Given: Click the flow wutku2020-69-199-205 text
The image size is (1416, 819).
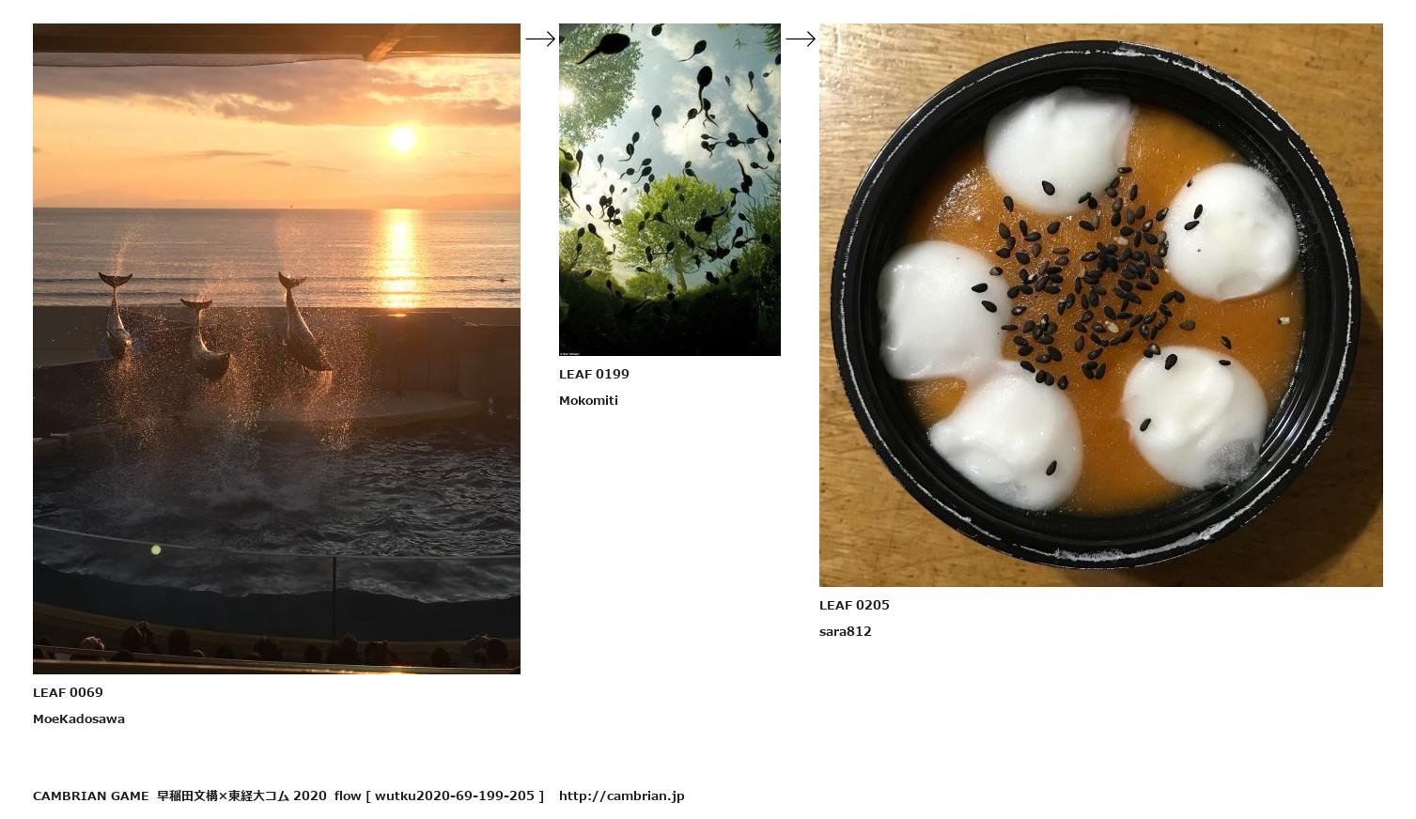Looking at the screenshot, I should click(x=439, y=796).
